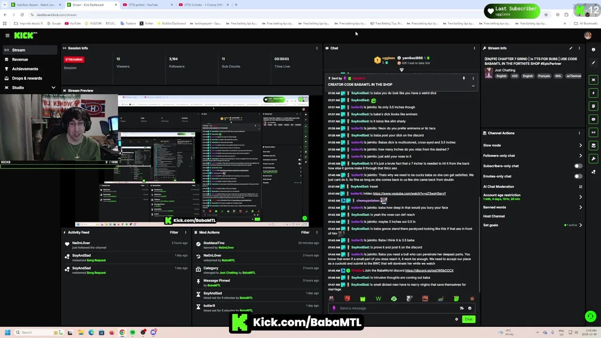Open Discord from taskbar
This screenshot has width=601, height=338.
154,332
